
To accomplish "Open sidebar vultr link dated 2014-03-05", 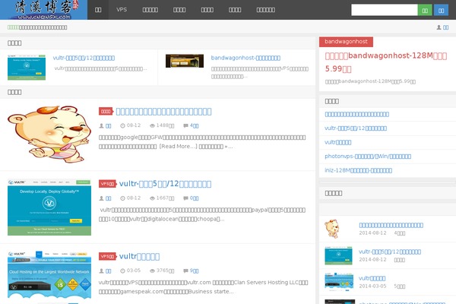I will tap(372, 278).
